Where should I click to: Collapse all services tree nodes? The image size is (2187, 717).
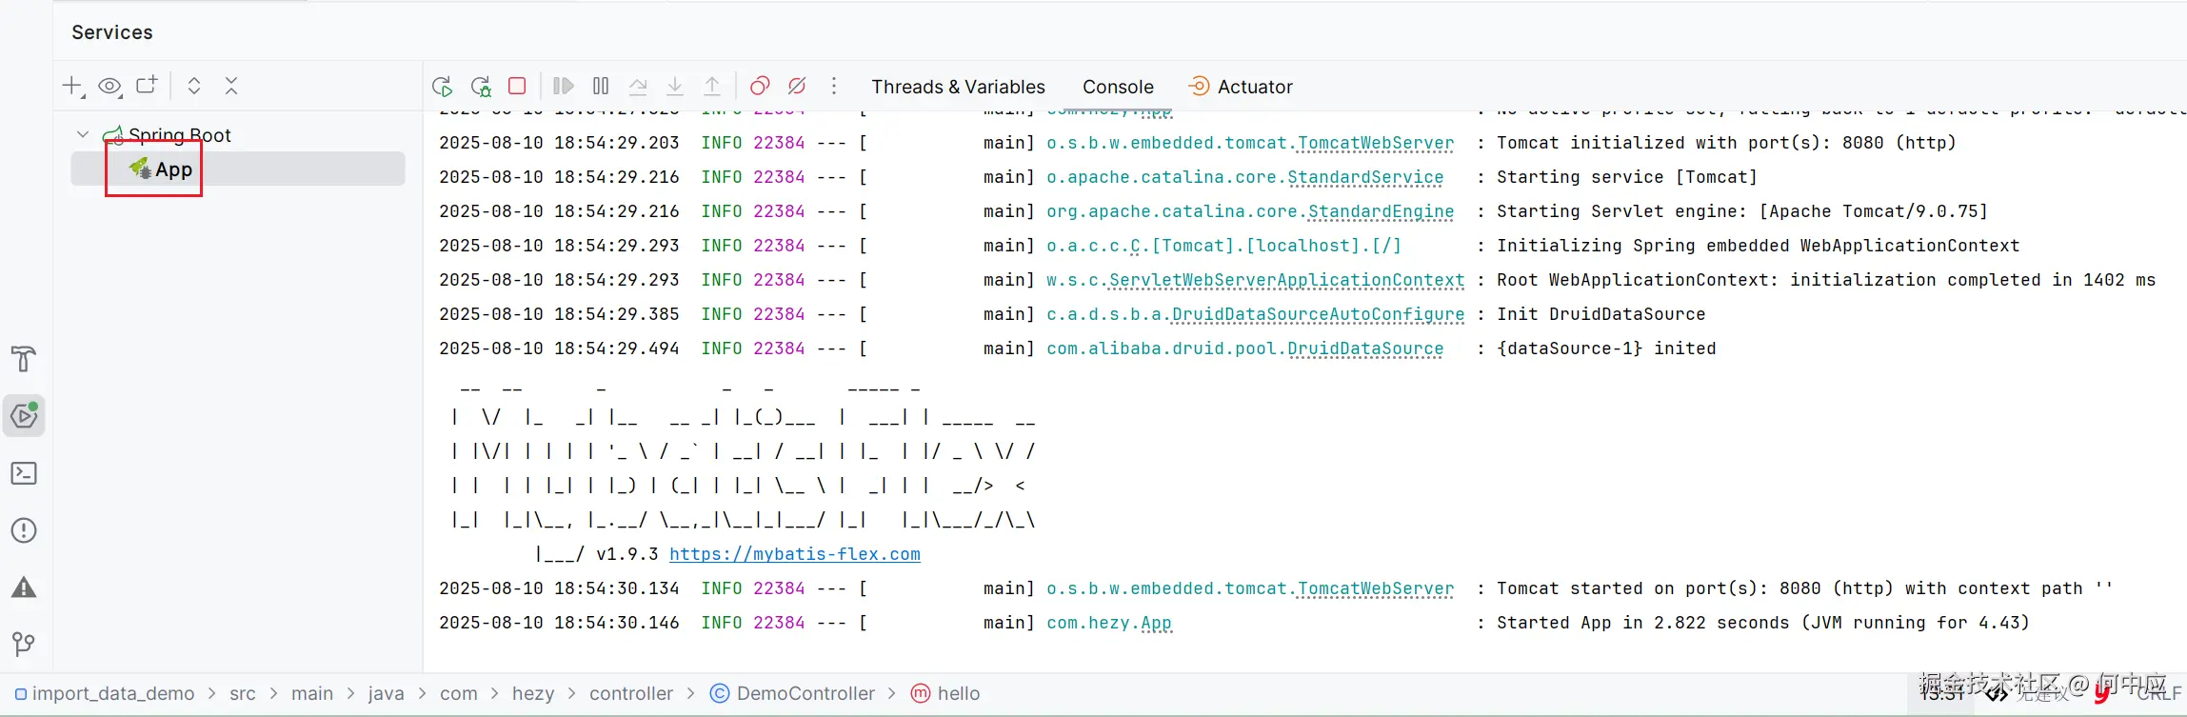click(231, 86)
